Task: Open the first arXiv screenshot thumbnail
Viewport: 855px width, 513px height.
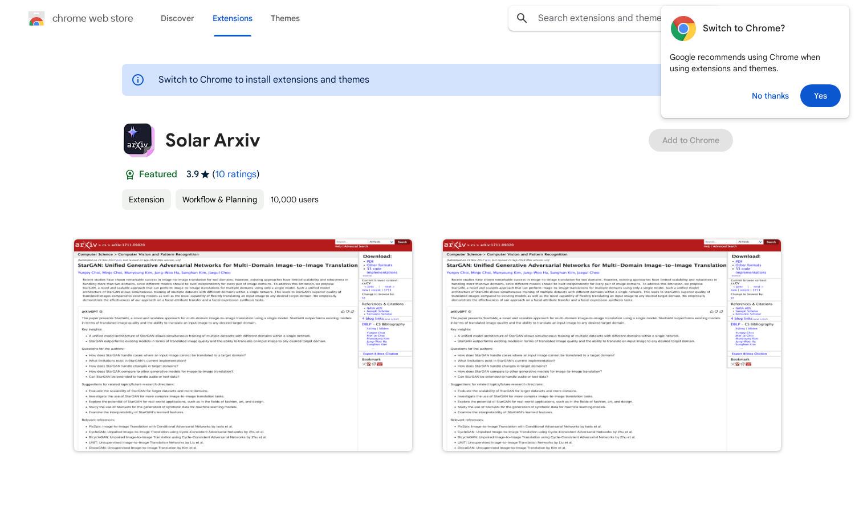Action: click(x=243, y=345)
